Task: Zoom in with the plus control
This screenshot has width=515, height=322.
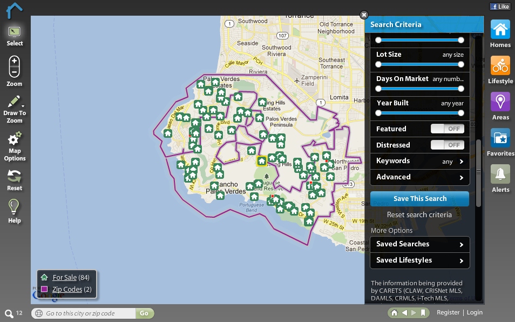Action: point(15,61)
